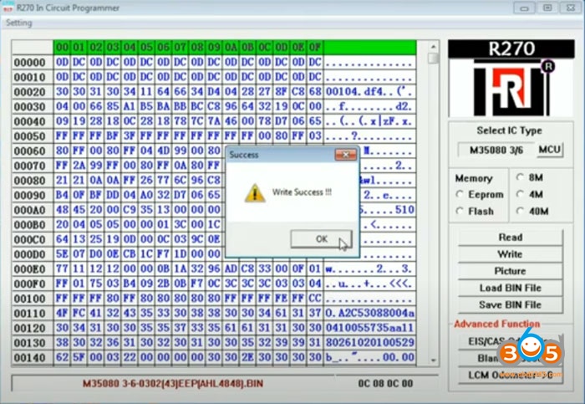Click the column header 00
The width and height of the screenshot is (585, 404).
[x=62, y=48]
